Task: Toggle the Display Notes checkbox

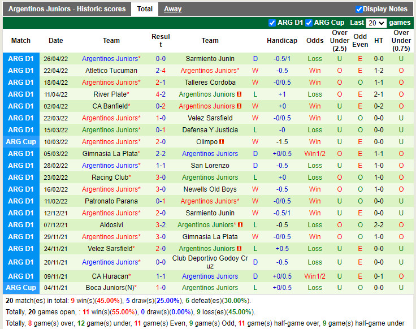Action: coord(359,9)
